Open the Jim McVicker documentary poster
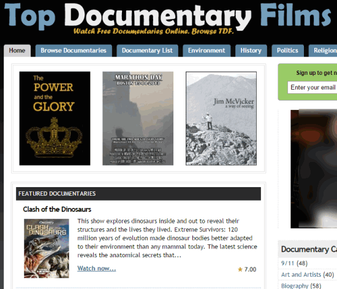This screenshot has height=289, width=337. [221, 118]
